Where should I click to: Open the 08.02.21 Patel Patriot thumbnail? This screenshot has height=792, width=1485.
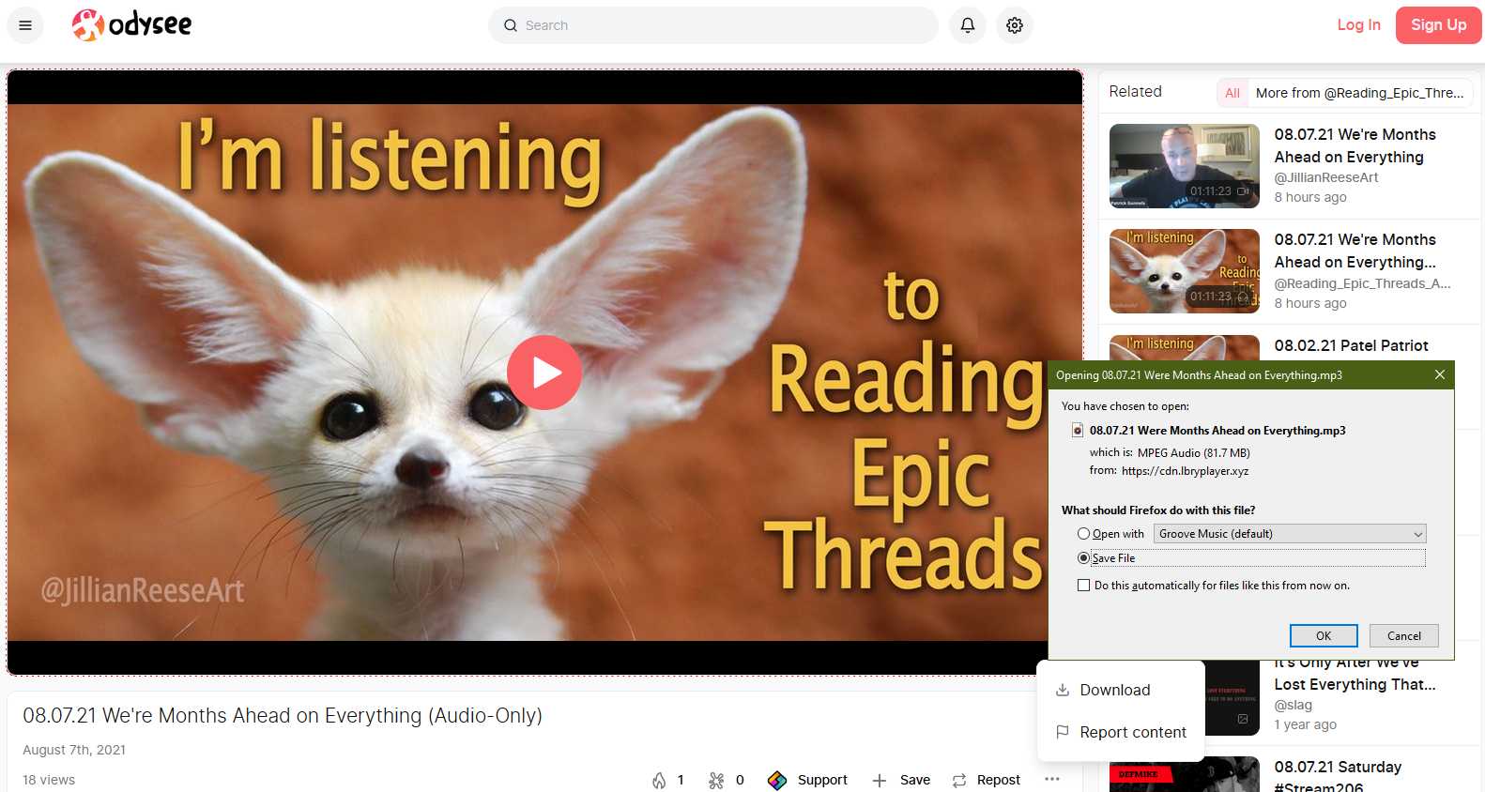click(x=1185, y=348)
